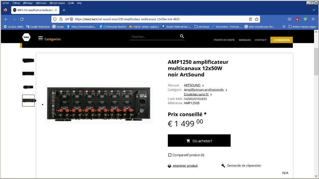Open Catégories hamburger menu icon
The height and width of the screenshot is (179, 319).
point(40,38)
